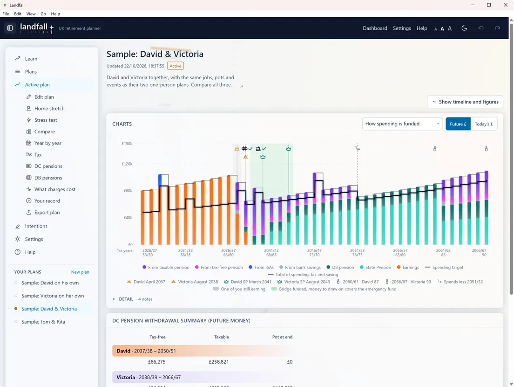
Task: Open How spending is funded dropdown
Action: (402, 124)
